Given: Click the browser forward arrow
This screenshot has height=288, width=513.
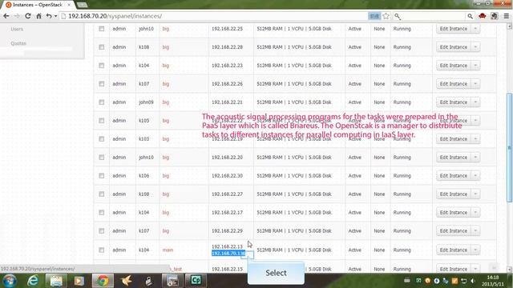Looking at the screenshot, I should pos(17,16).
